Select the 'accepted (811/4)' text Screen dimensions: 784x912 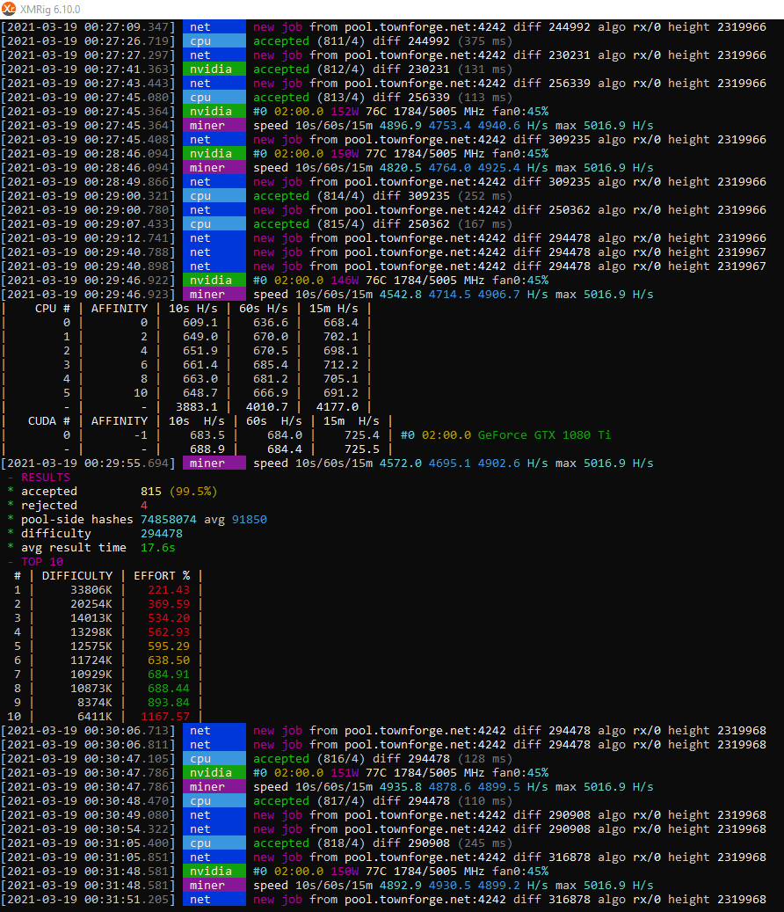tap(309, 40)
